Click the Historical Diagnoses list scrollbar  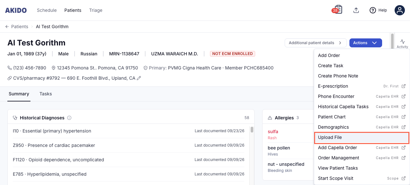point(252,130)
